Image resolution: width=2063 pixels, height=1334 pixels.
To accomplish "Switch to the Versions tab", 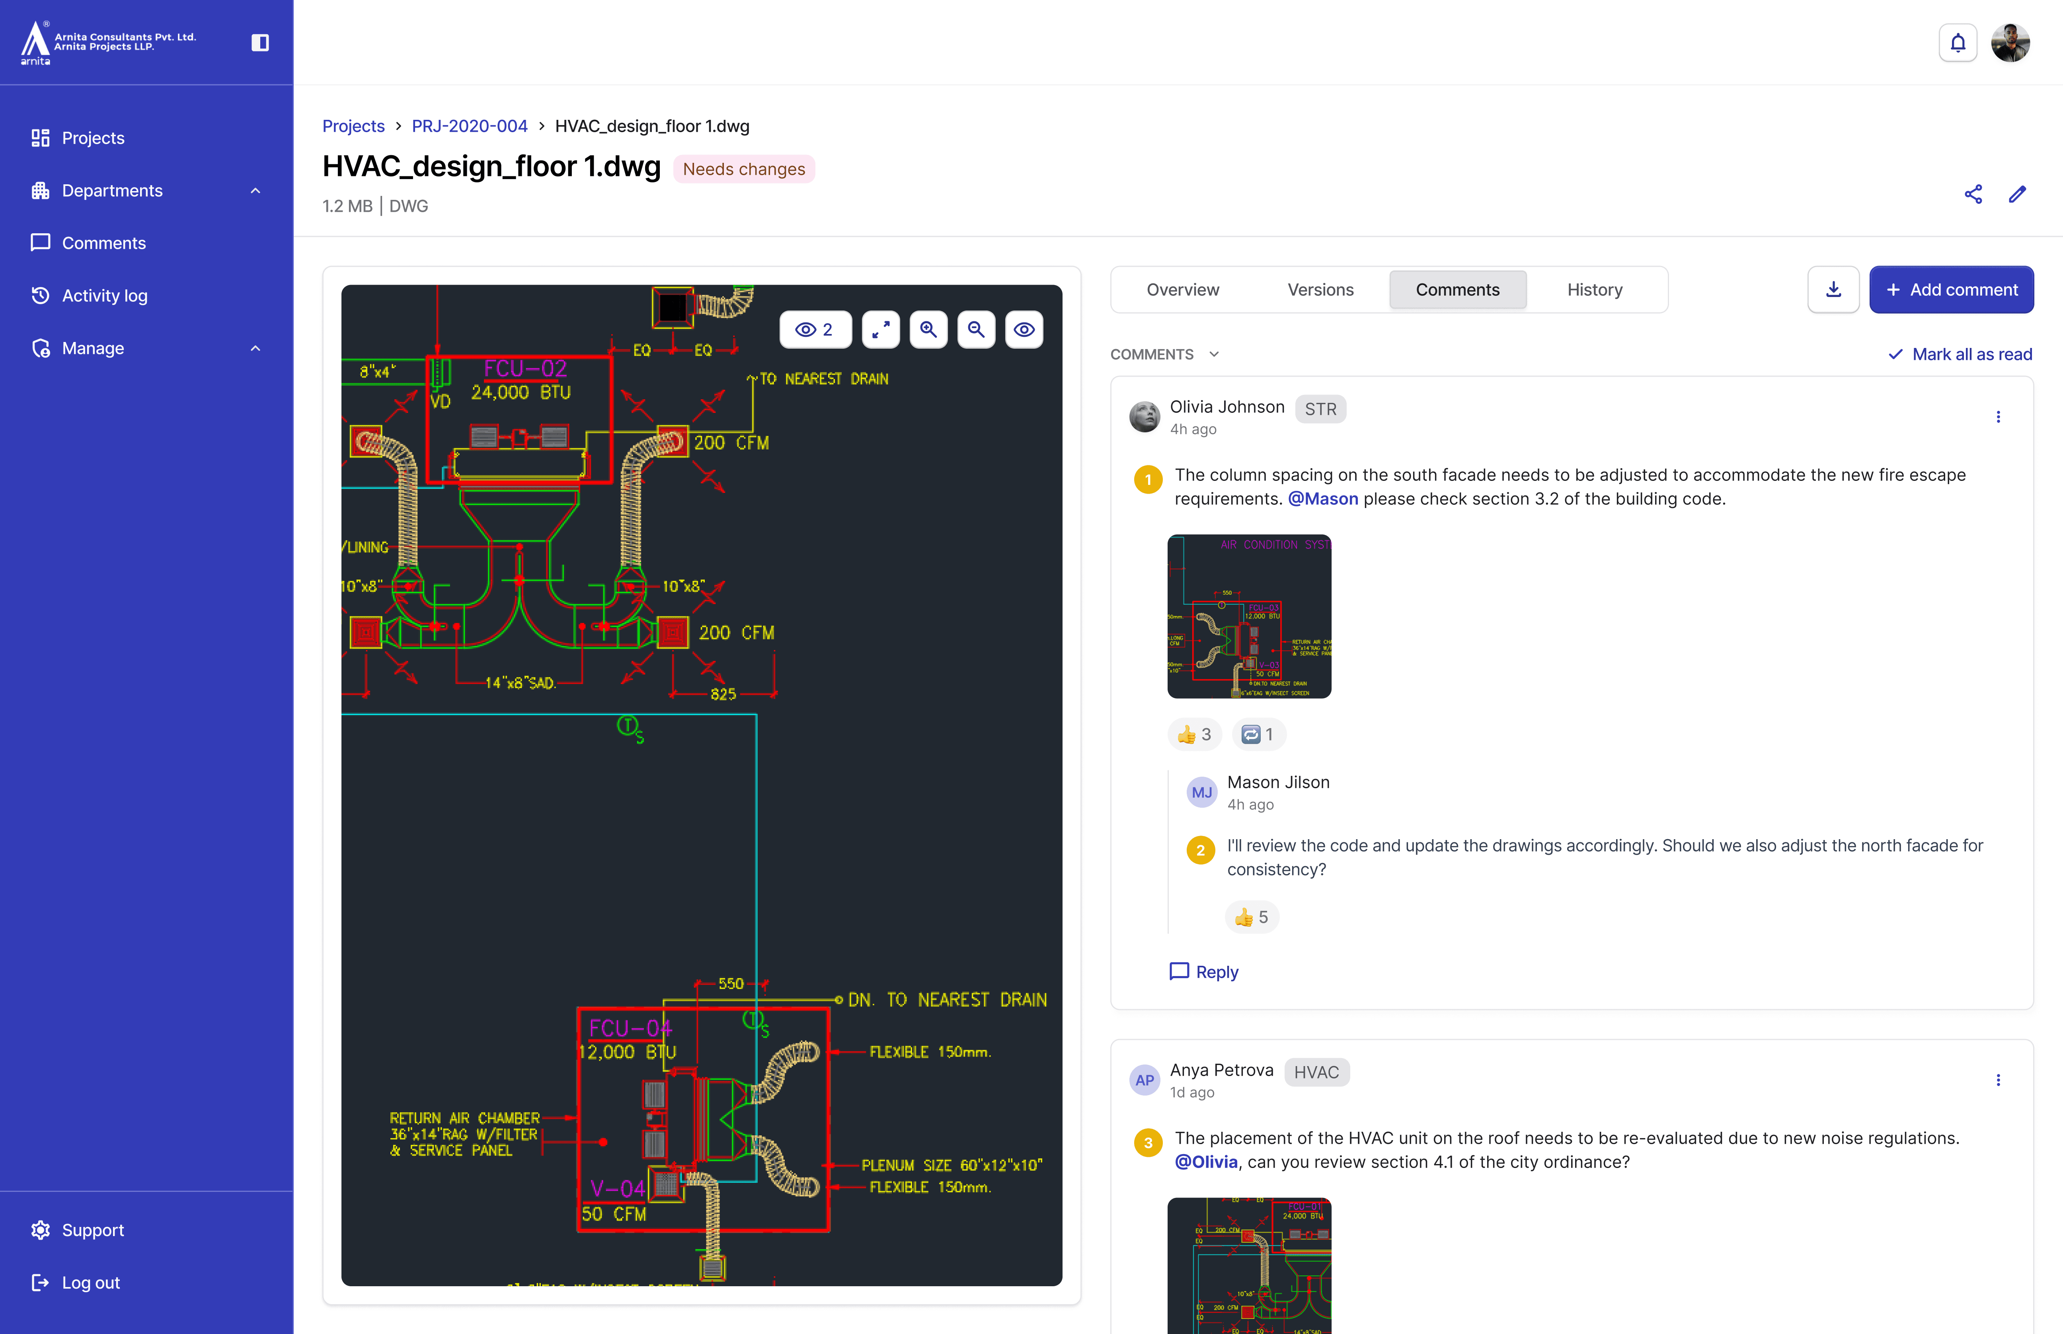I will click(x=1319, y=289).
